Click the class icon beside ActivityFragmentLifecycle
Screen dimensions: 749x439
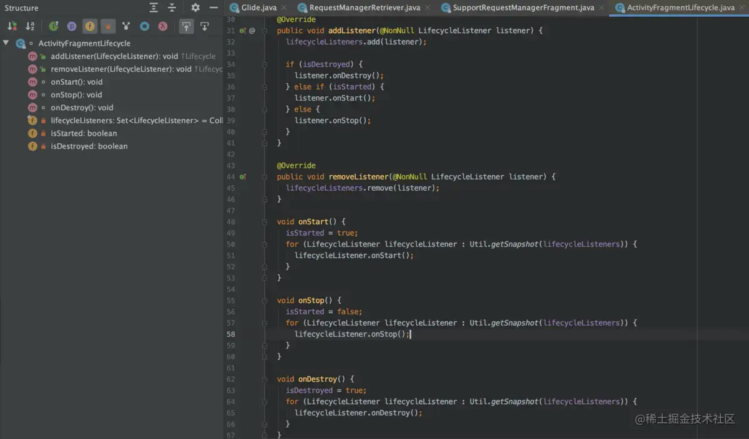click(21, 44)
